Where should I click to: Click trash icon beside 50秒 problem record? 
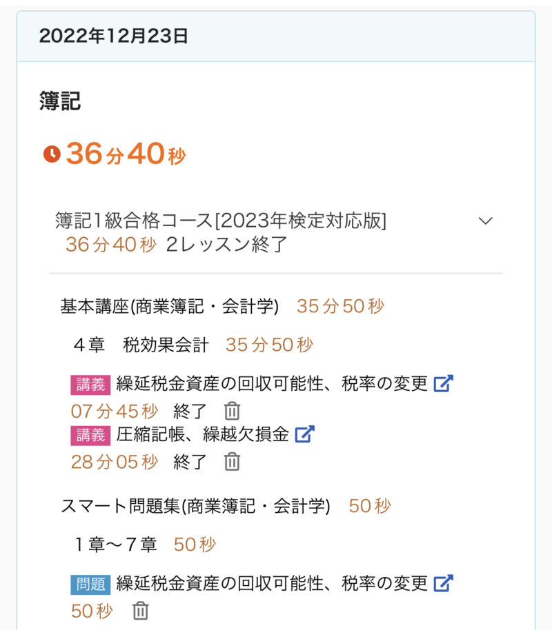click(x=141, y=611)
